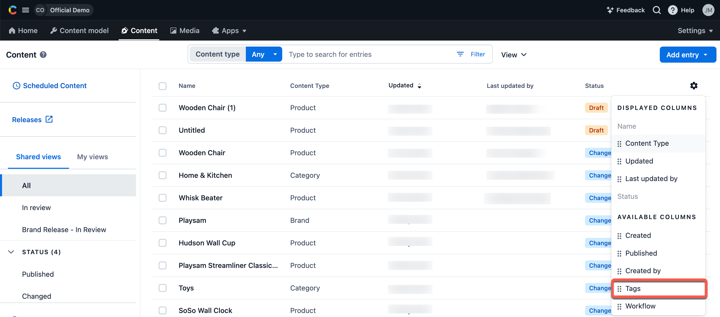
Task: Check the Playsam Brand row checkbox
Action: pyautogui.click(x=162, y=220)
